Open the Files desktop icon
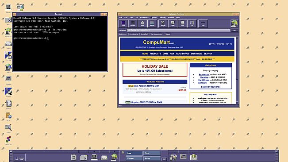The image size is (288, 162). (8, 20)
